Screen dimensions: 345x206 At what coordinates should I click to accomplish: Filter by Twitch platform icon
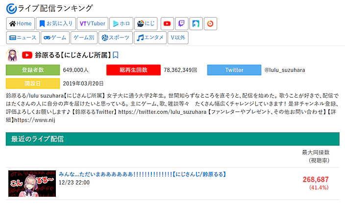click(181, 23)
